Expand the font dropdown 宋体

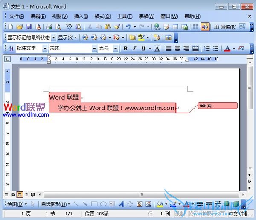[94, 49]
